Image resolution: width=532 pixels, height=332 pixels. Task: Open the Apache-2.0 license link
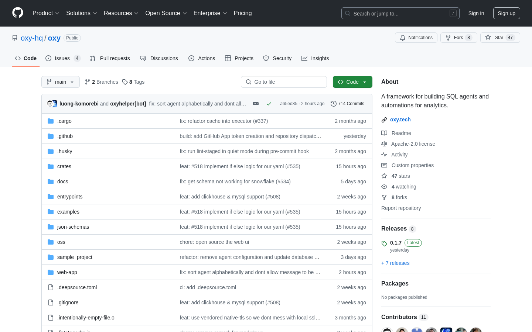[x=408, y=144]
